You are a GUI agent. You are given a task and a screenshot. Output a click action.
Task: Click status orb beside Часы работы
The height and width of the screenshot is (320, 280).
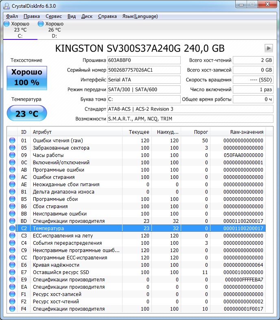tap(12, 155)
